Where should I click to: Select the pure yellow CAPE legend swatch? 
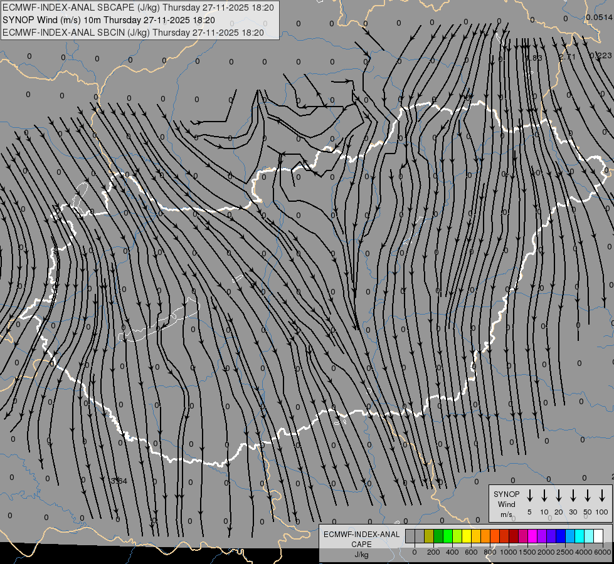467,536
